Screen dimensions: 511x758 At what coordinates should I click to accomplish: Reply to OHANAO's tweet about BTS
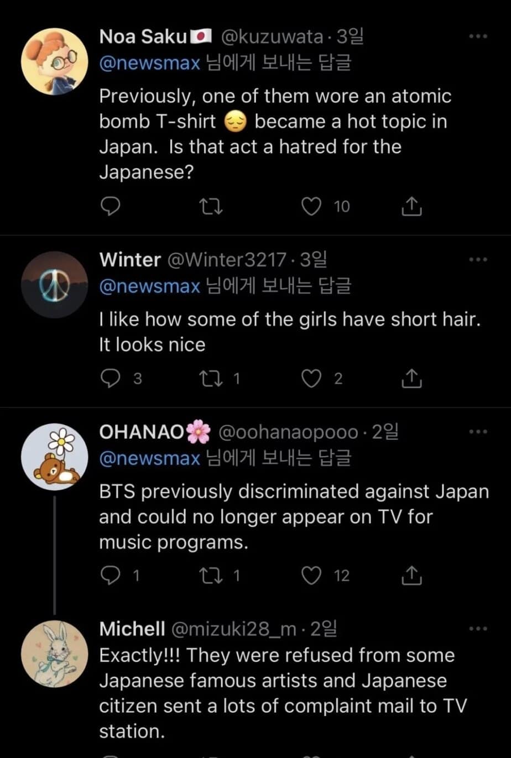click(112, 576)
